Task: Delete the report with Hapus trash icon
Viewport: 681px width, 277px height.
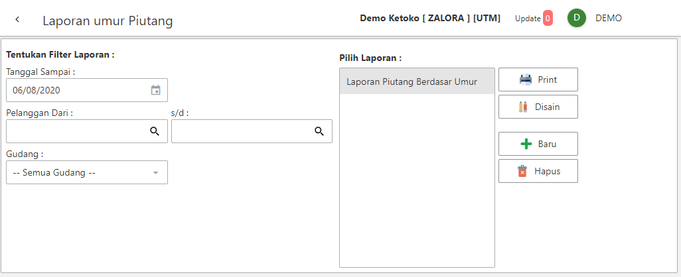Action: tap(522, 171)
